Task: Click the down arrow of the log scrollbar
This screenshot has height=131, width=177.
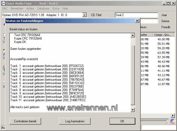Action: pos(133,110)
